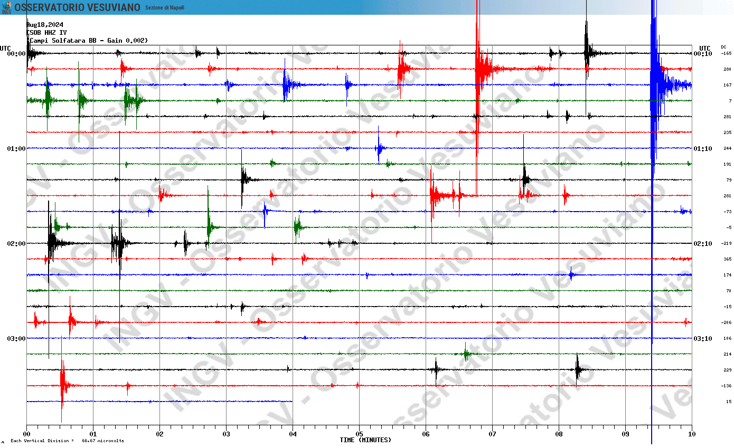
Task: Click the 07 minute axis label
Action: tap(492, 434)
